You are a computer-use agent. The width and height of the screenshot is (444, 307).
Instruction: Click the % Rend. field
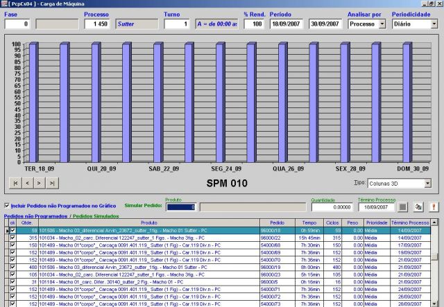[254, 24]
